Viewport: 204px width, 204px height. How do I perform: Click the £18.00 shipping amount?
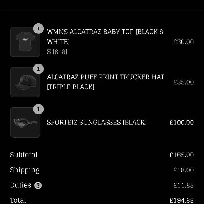pyautogui.click(x=183, y=170)
